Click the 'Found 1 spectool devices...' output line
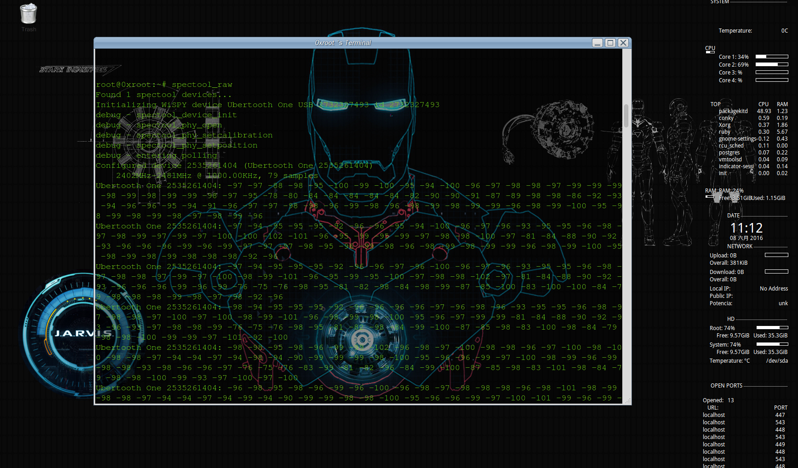 [x=164, y=95]
